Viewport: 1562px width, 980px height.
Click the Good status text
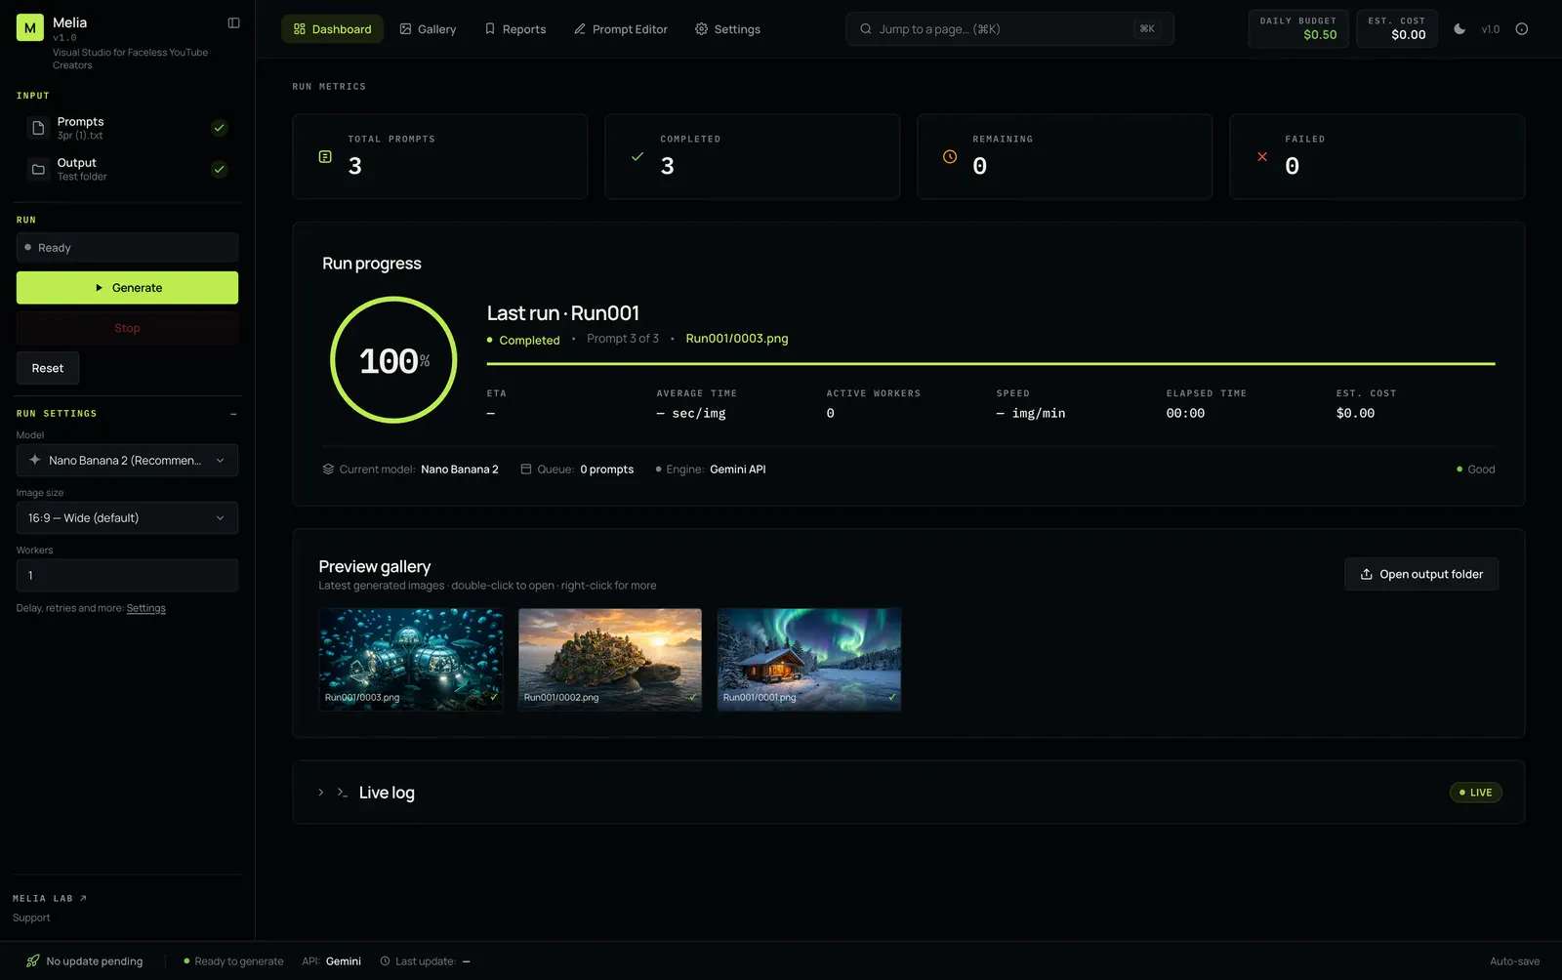[x=1481, y=470]
